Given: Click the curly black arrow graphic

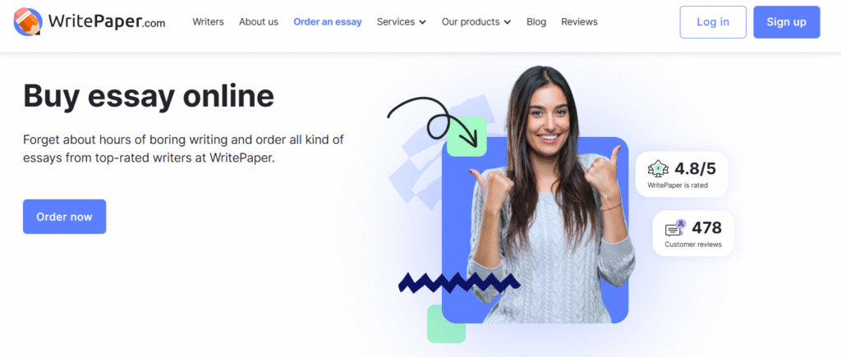Looking at the screenshot, I should 432,121.
